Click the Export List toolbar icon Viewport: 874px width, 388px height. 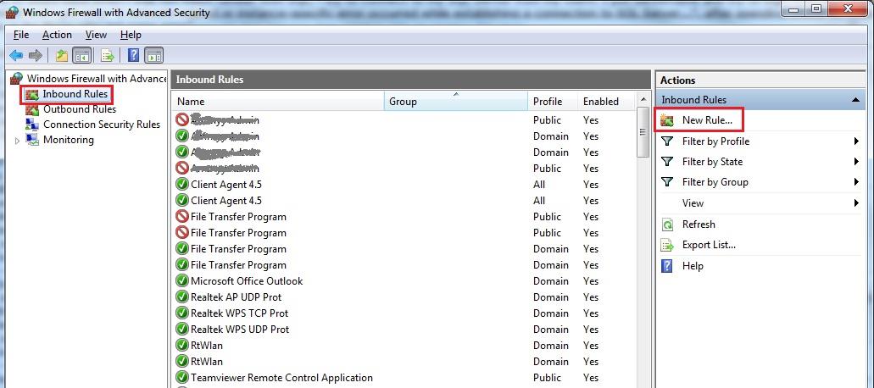click(107, 55)
